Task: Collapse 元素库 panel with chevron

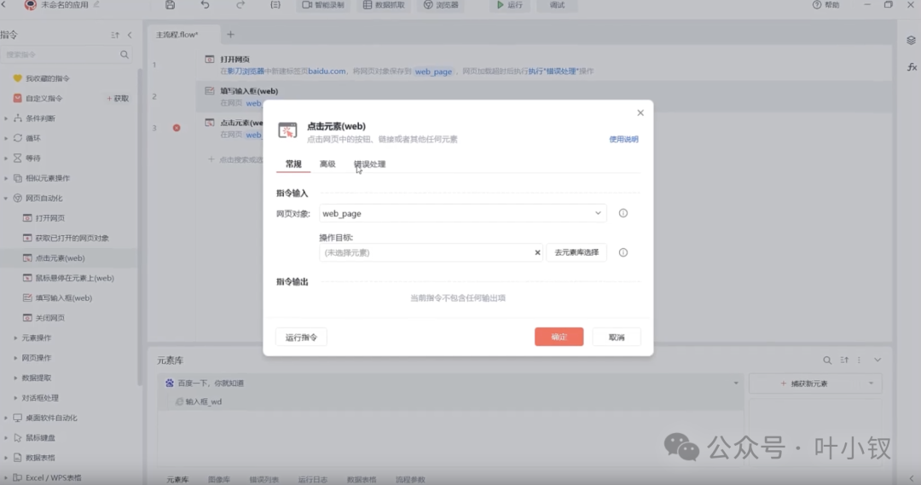Action: (x=878, y=360)
